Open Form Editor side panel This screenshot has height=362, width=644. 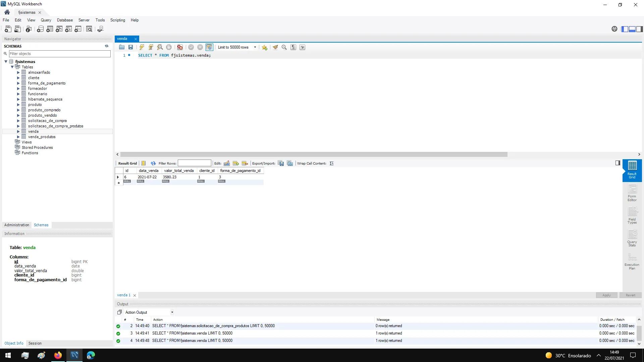click(632, 193)
